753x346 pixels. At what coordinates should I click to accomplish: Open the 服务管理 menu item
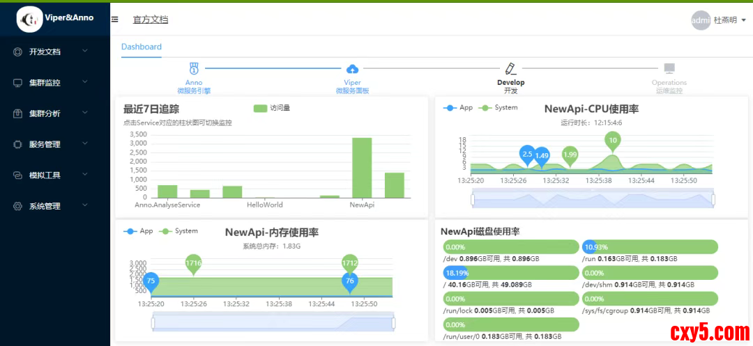[x=49, y=144]
